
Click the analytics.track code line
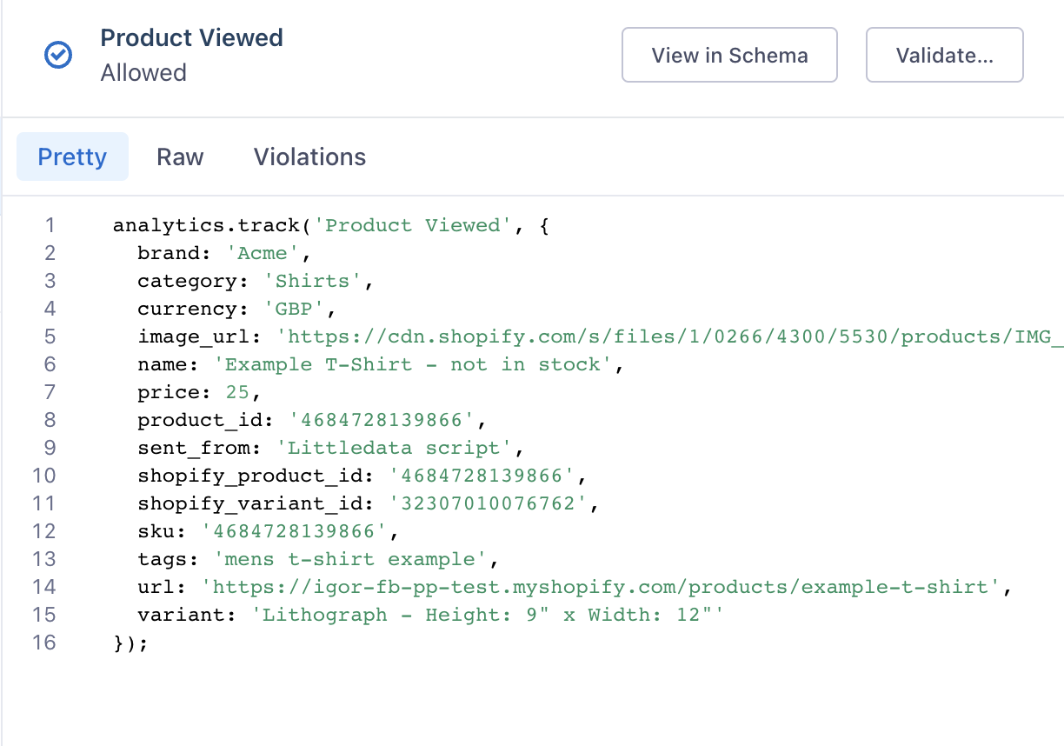(x=331, y=225)
